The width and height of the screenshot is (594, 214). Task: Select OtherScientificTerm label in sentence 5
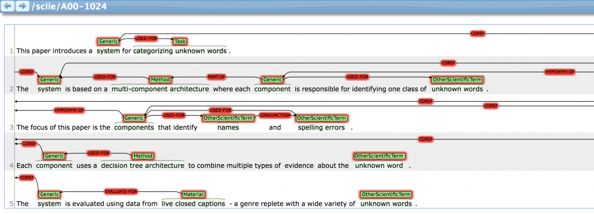click(386, 194)
